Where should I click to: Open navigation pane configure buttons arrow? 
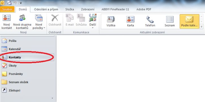tap(52, 98)
